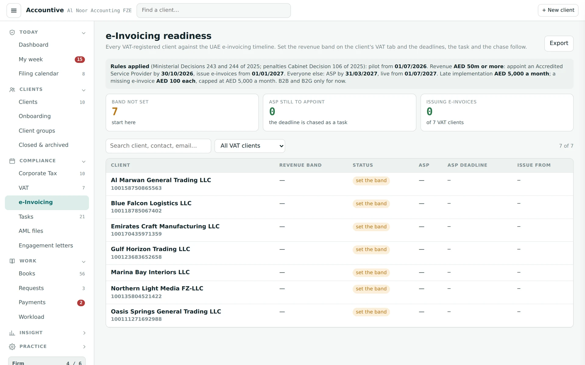Collapse the Work section chevron
Screen dimensions: 585x365
[x=84, y=262]
